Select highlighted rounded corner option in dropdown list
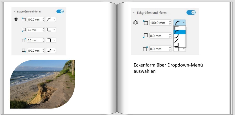Image resolution: width=235 pixels, height=115 pixels. 180,32
